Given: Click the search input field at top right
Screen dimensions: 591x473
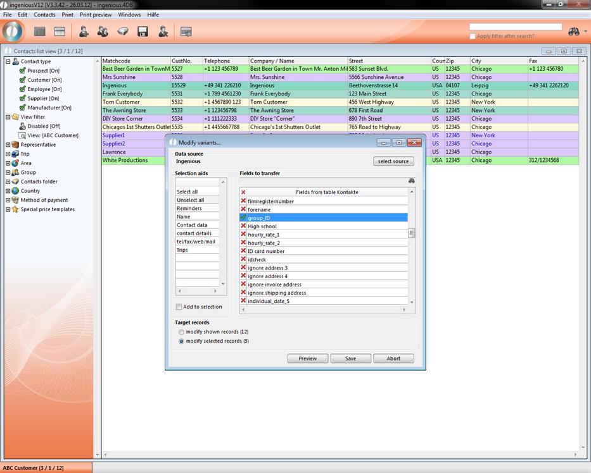Looking at the screenshot, I should coord(515,27).
